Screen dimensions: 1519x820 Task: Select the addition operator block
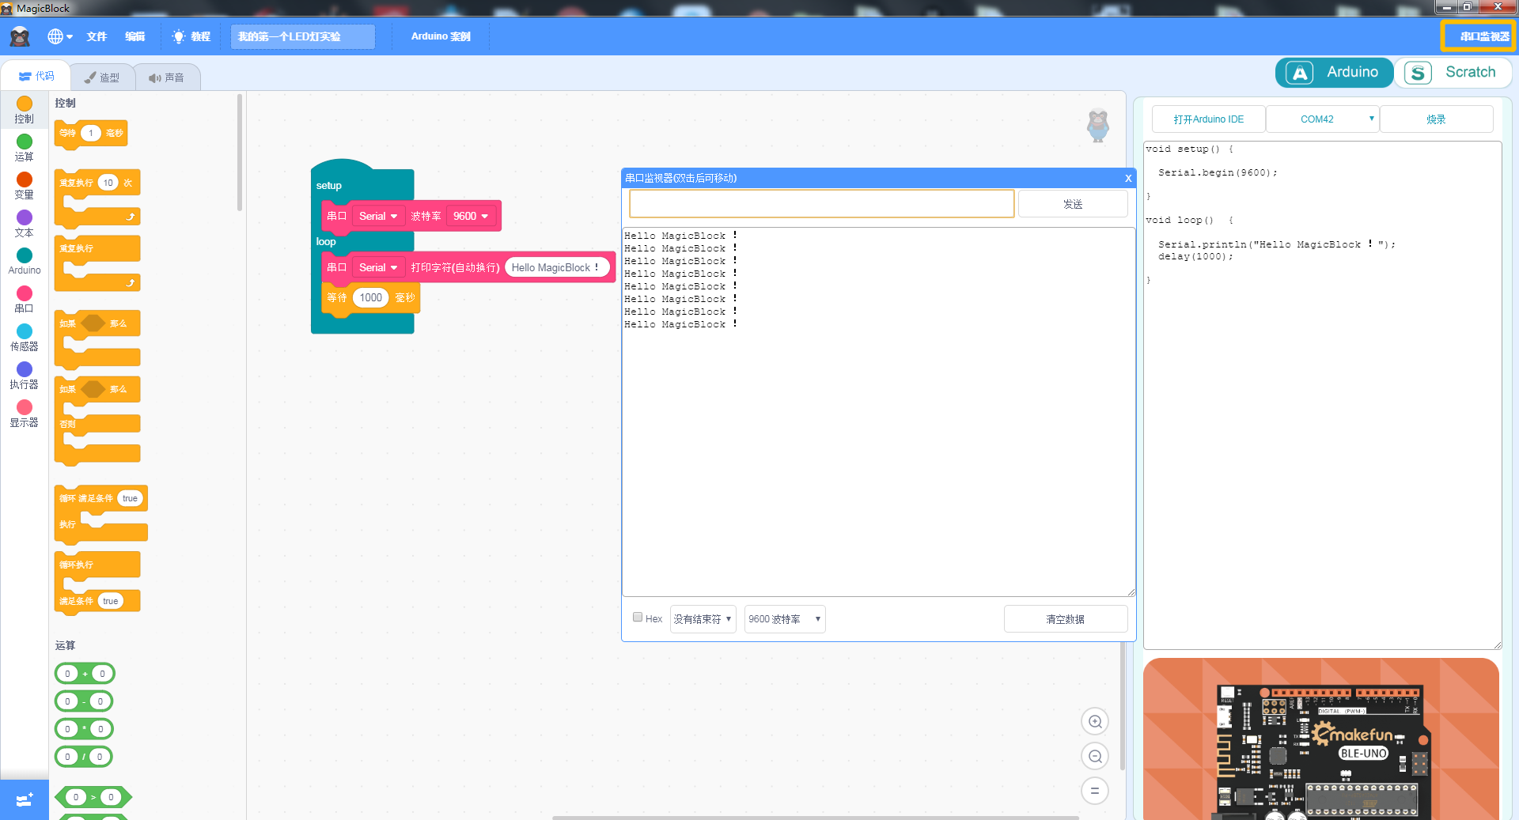(85, 674)
